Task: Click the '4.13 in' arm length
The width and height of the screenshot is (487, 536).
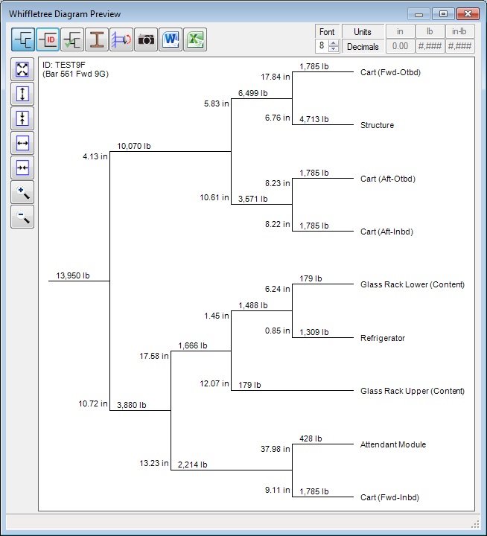Action: coord(95,156)
